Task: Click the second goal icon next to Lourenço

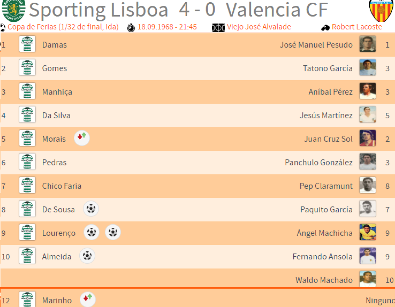Action: tap(113, 233)
